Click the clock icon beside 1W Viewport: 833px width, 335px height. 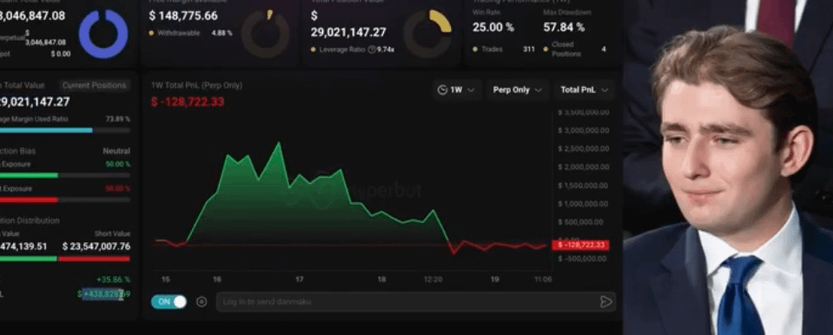click(x=442, y=89)
